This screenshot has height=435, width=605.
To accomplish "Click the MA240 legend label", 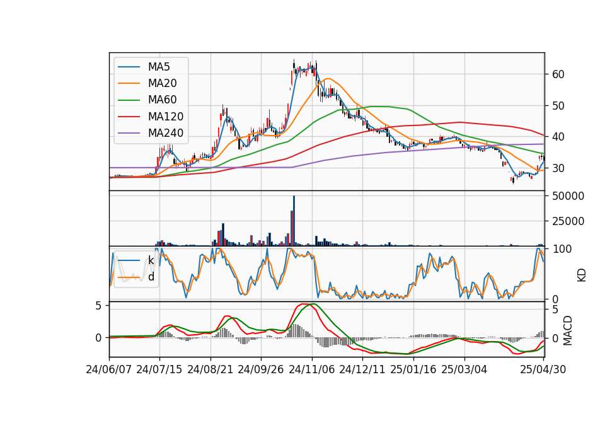I will click(x=166, y=133).
